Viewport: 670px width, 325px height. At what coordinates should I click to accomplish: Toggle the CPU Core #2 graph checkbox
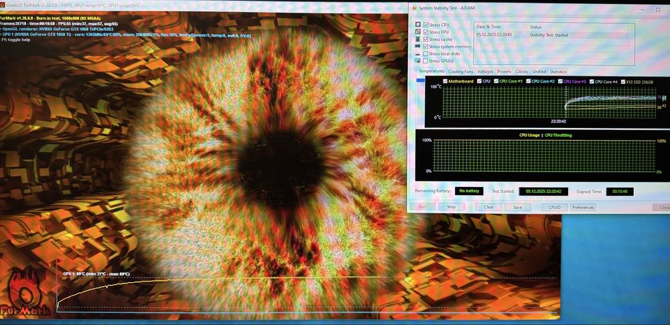528,81
